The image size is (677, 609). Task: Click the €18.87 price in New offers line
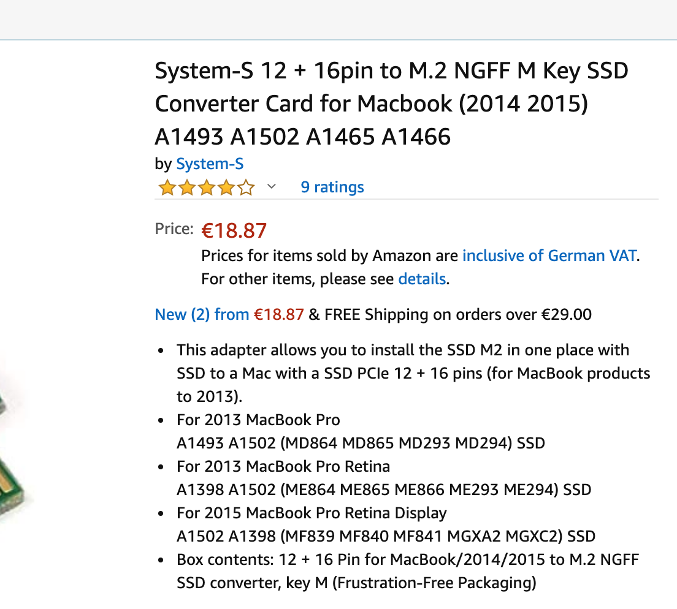tap(279, 314)
